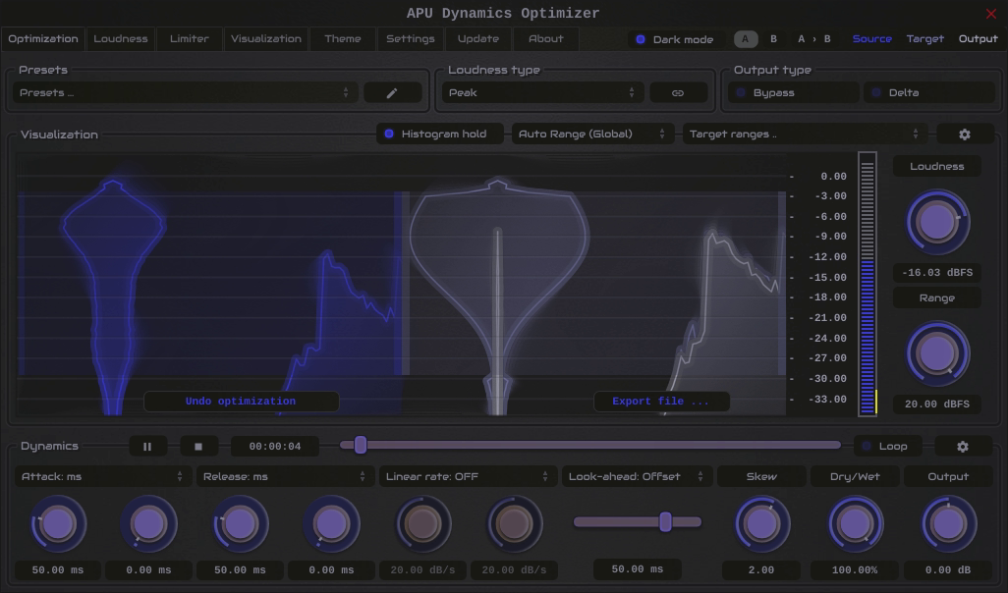Switch to the Limiter tab
The image size is (1008, 593).
(x=190, y=39)
